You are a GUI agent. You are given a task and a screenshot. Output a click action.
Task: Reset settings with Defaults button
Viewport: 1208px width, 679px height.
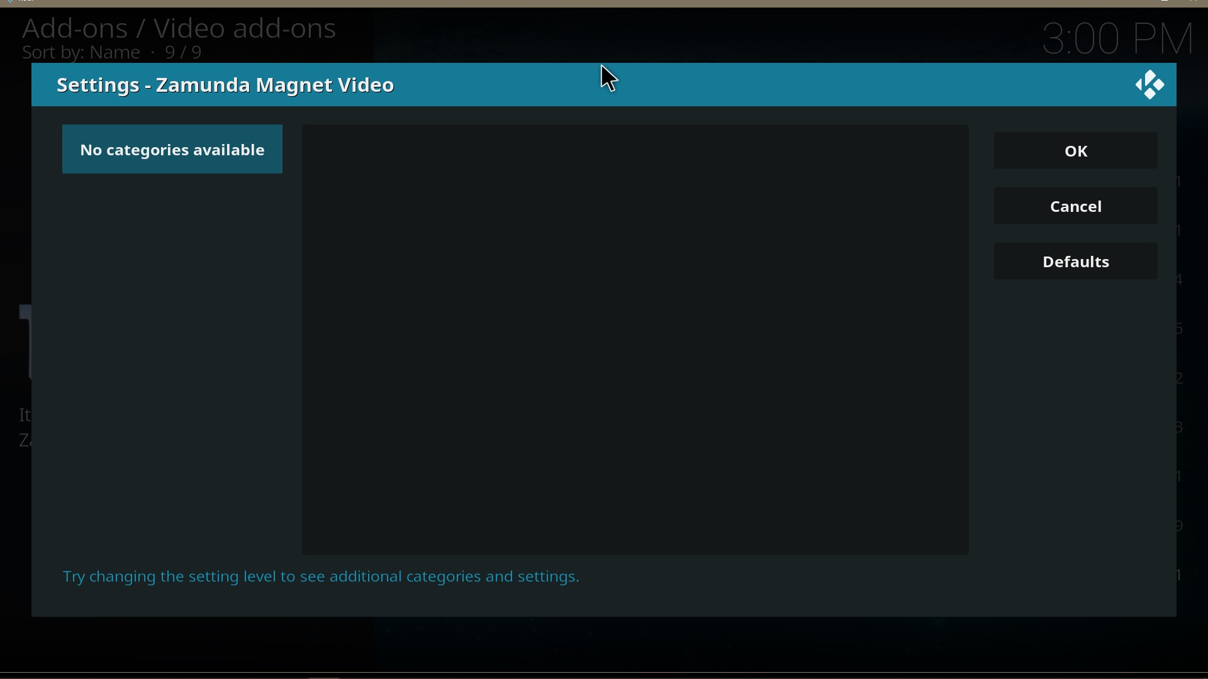tap(1076, 262)
